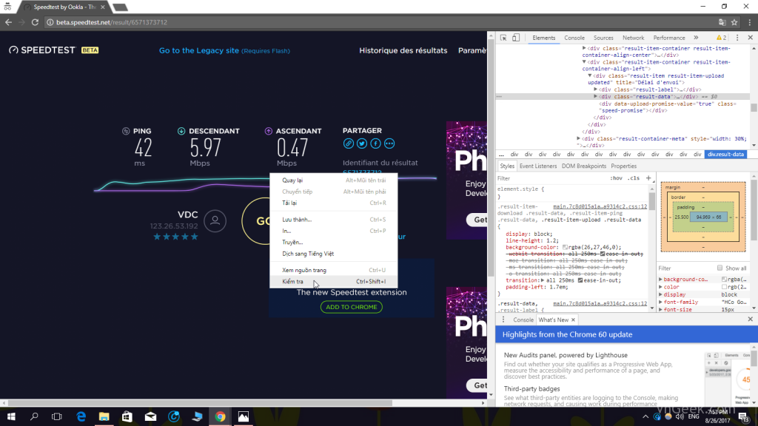Show more DevTools tabs with the chevron
The width and height of the screenshot is (758, 426).
click(x=696, y=38)
